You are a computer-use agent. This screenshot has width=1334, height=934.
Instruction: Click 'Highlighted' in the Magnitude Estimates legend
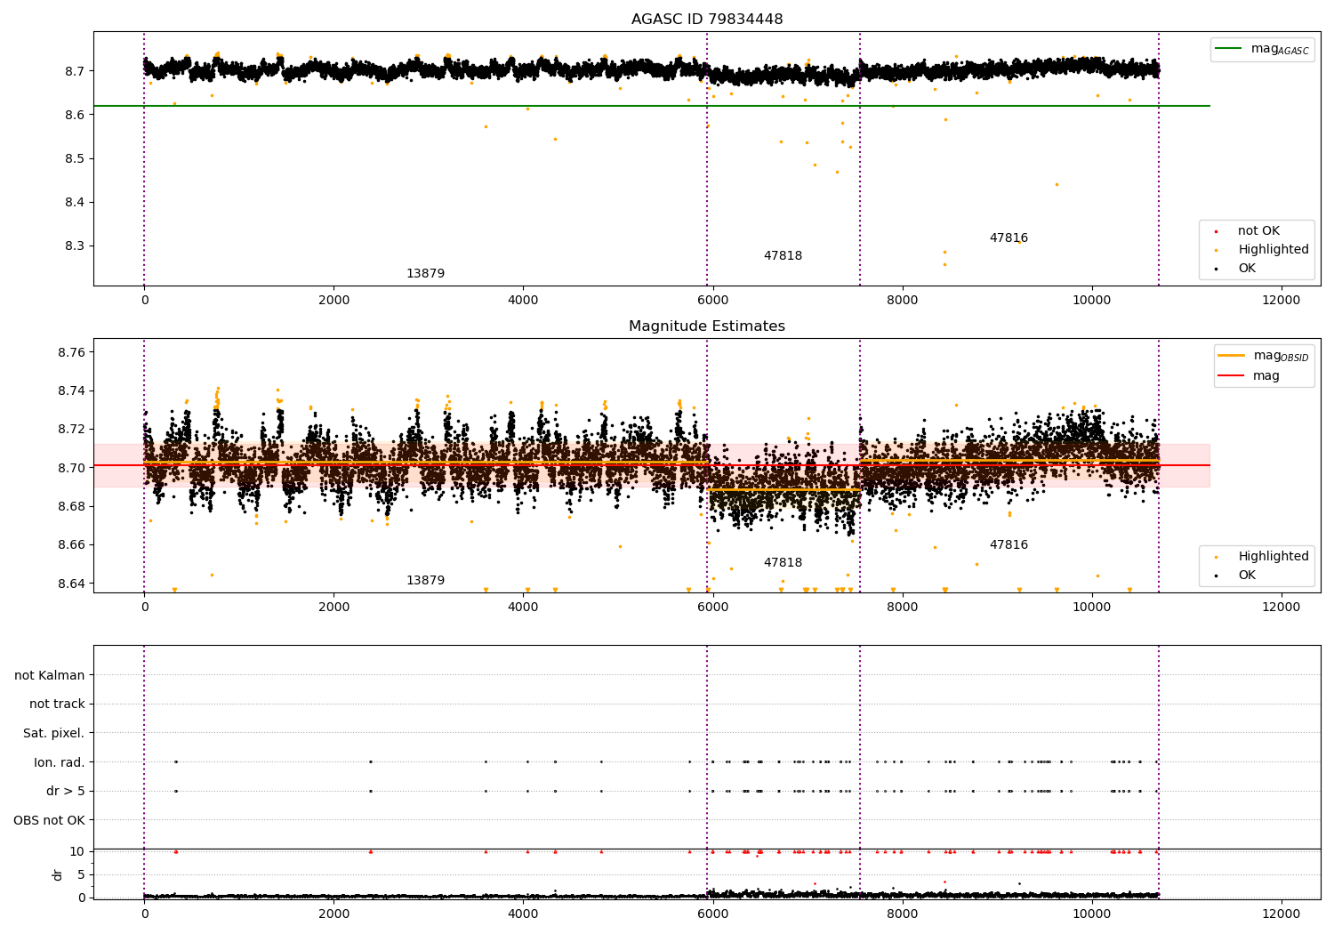click(x=1274, y=557)
